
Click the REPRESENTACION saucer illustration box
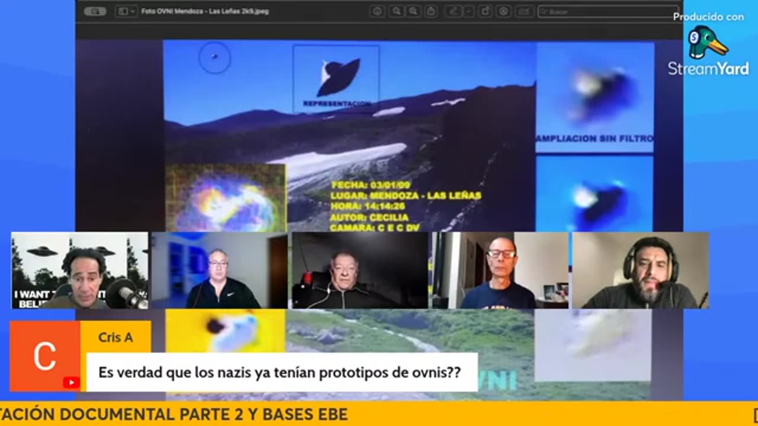point(336,78)
